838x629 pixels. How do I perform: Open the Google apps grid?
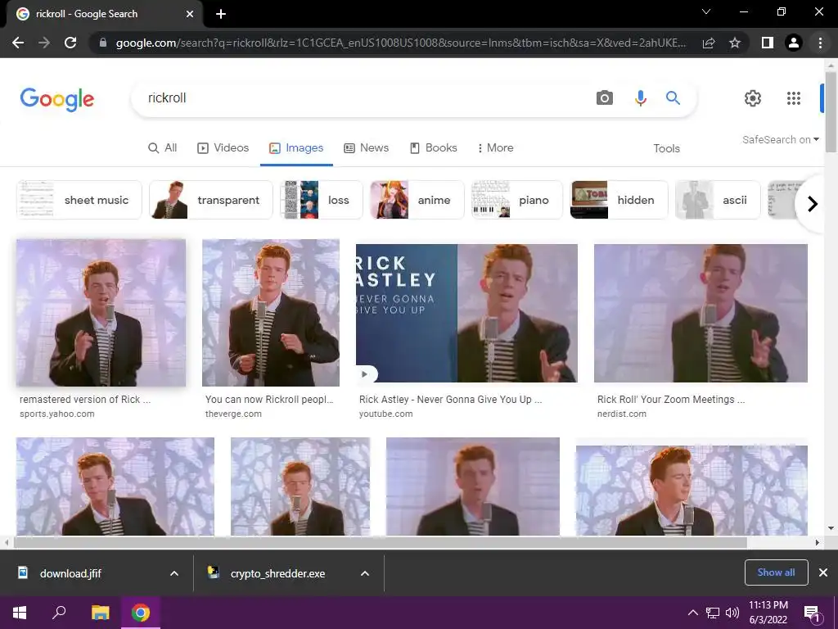pos(794,98)
